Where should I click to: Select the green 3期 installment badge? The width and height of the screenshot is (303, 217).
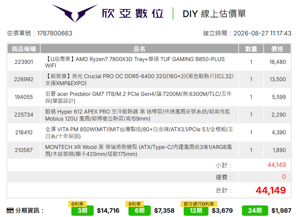point(82,210)
